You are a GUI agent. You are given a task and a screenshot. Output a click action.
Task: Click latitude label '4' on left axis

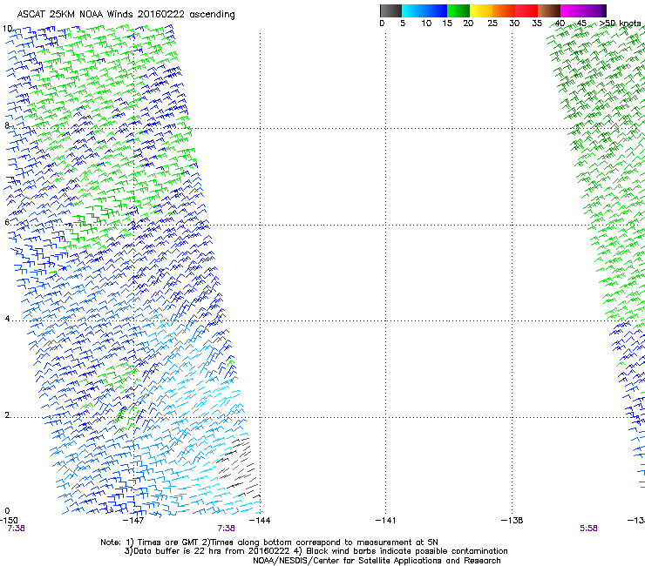click(7, 319)
